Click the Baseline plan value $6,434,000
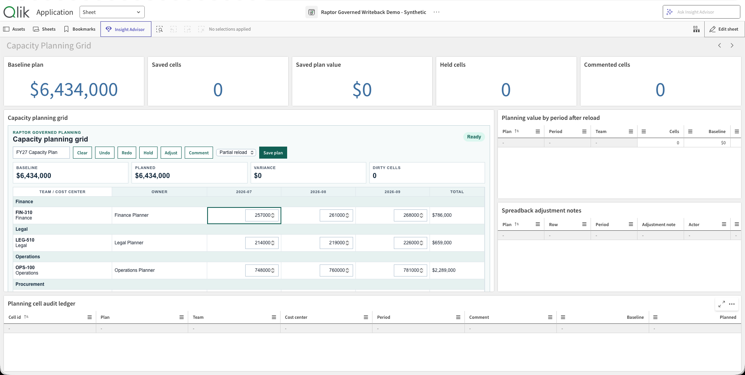 (x=74, y=90)
